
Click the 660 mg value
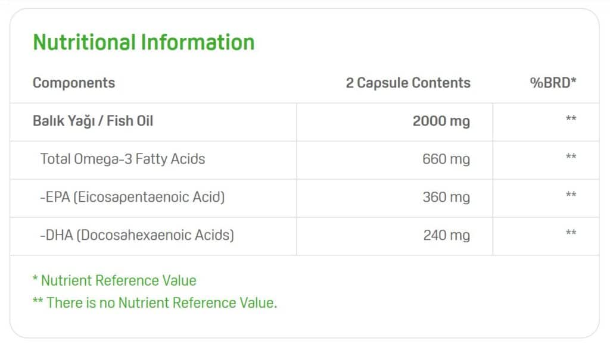click(446, 160)
